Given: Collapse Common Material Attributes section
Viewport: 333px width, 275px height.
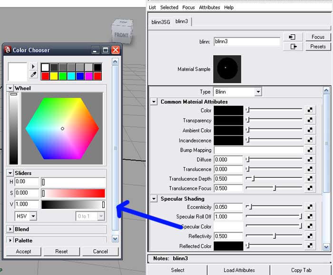Looking at the screenshot, I should pyautogui.click(x=154, y=102).
